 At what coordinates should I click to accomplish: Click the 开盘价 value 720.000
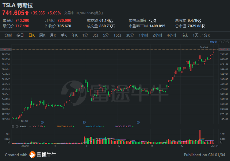[x=64, y=21]
